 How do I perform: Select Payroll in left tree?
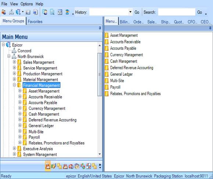click(34, 137)
